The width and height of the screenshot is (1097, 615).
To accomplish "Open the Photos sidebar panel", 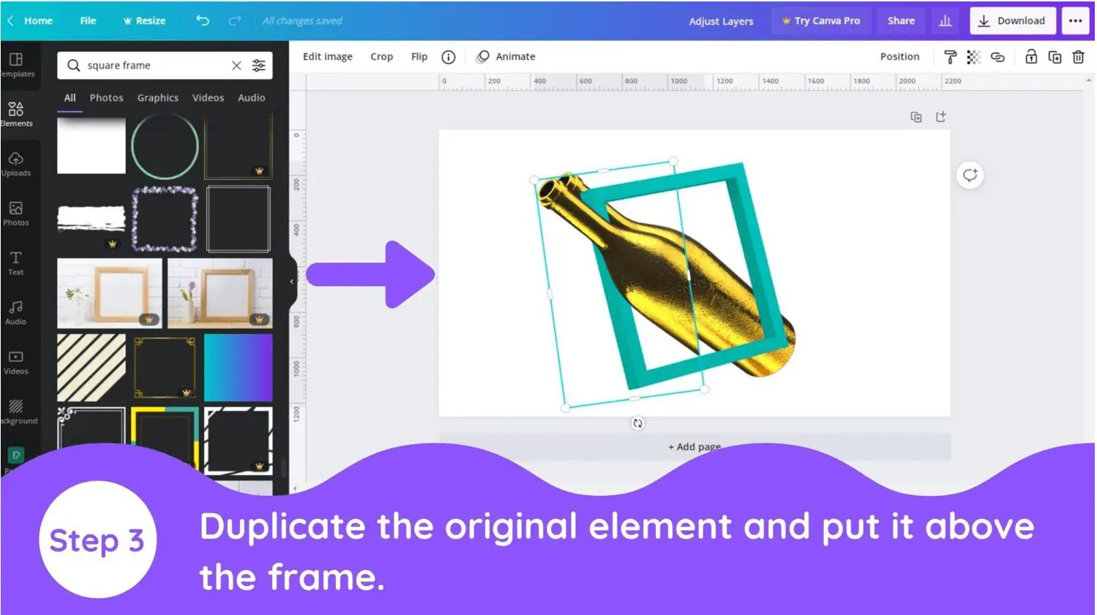I will click(x=16, y=214).
